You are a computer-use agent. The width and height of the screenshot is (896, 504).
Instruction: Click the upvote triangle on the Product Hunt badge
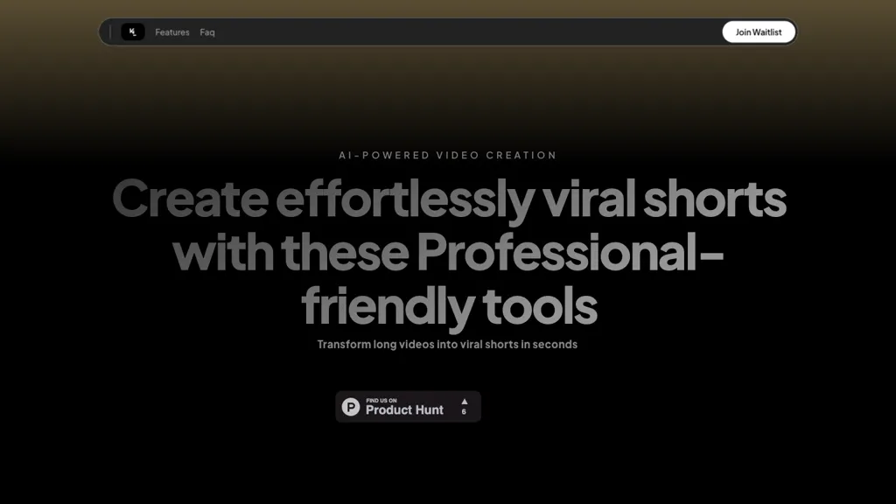[464, 402]
